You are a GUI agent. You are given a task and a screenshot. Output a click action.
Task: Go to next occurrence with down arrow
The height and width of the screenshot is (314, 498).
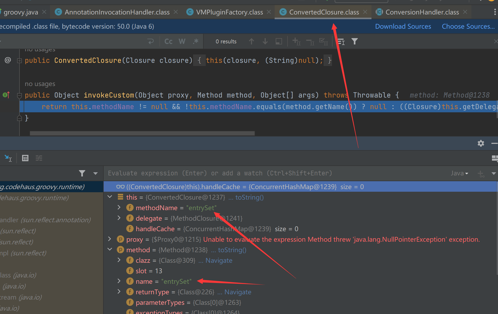coord(265,42)
